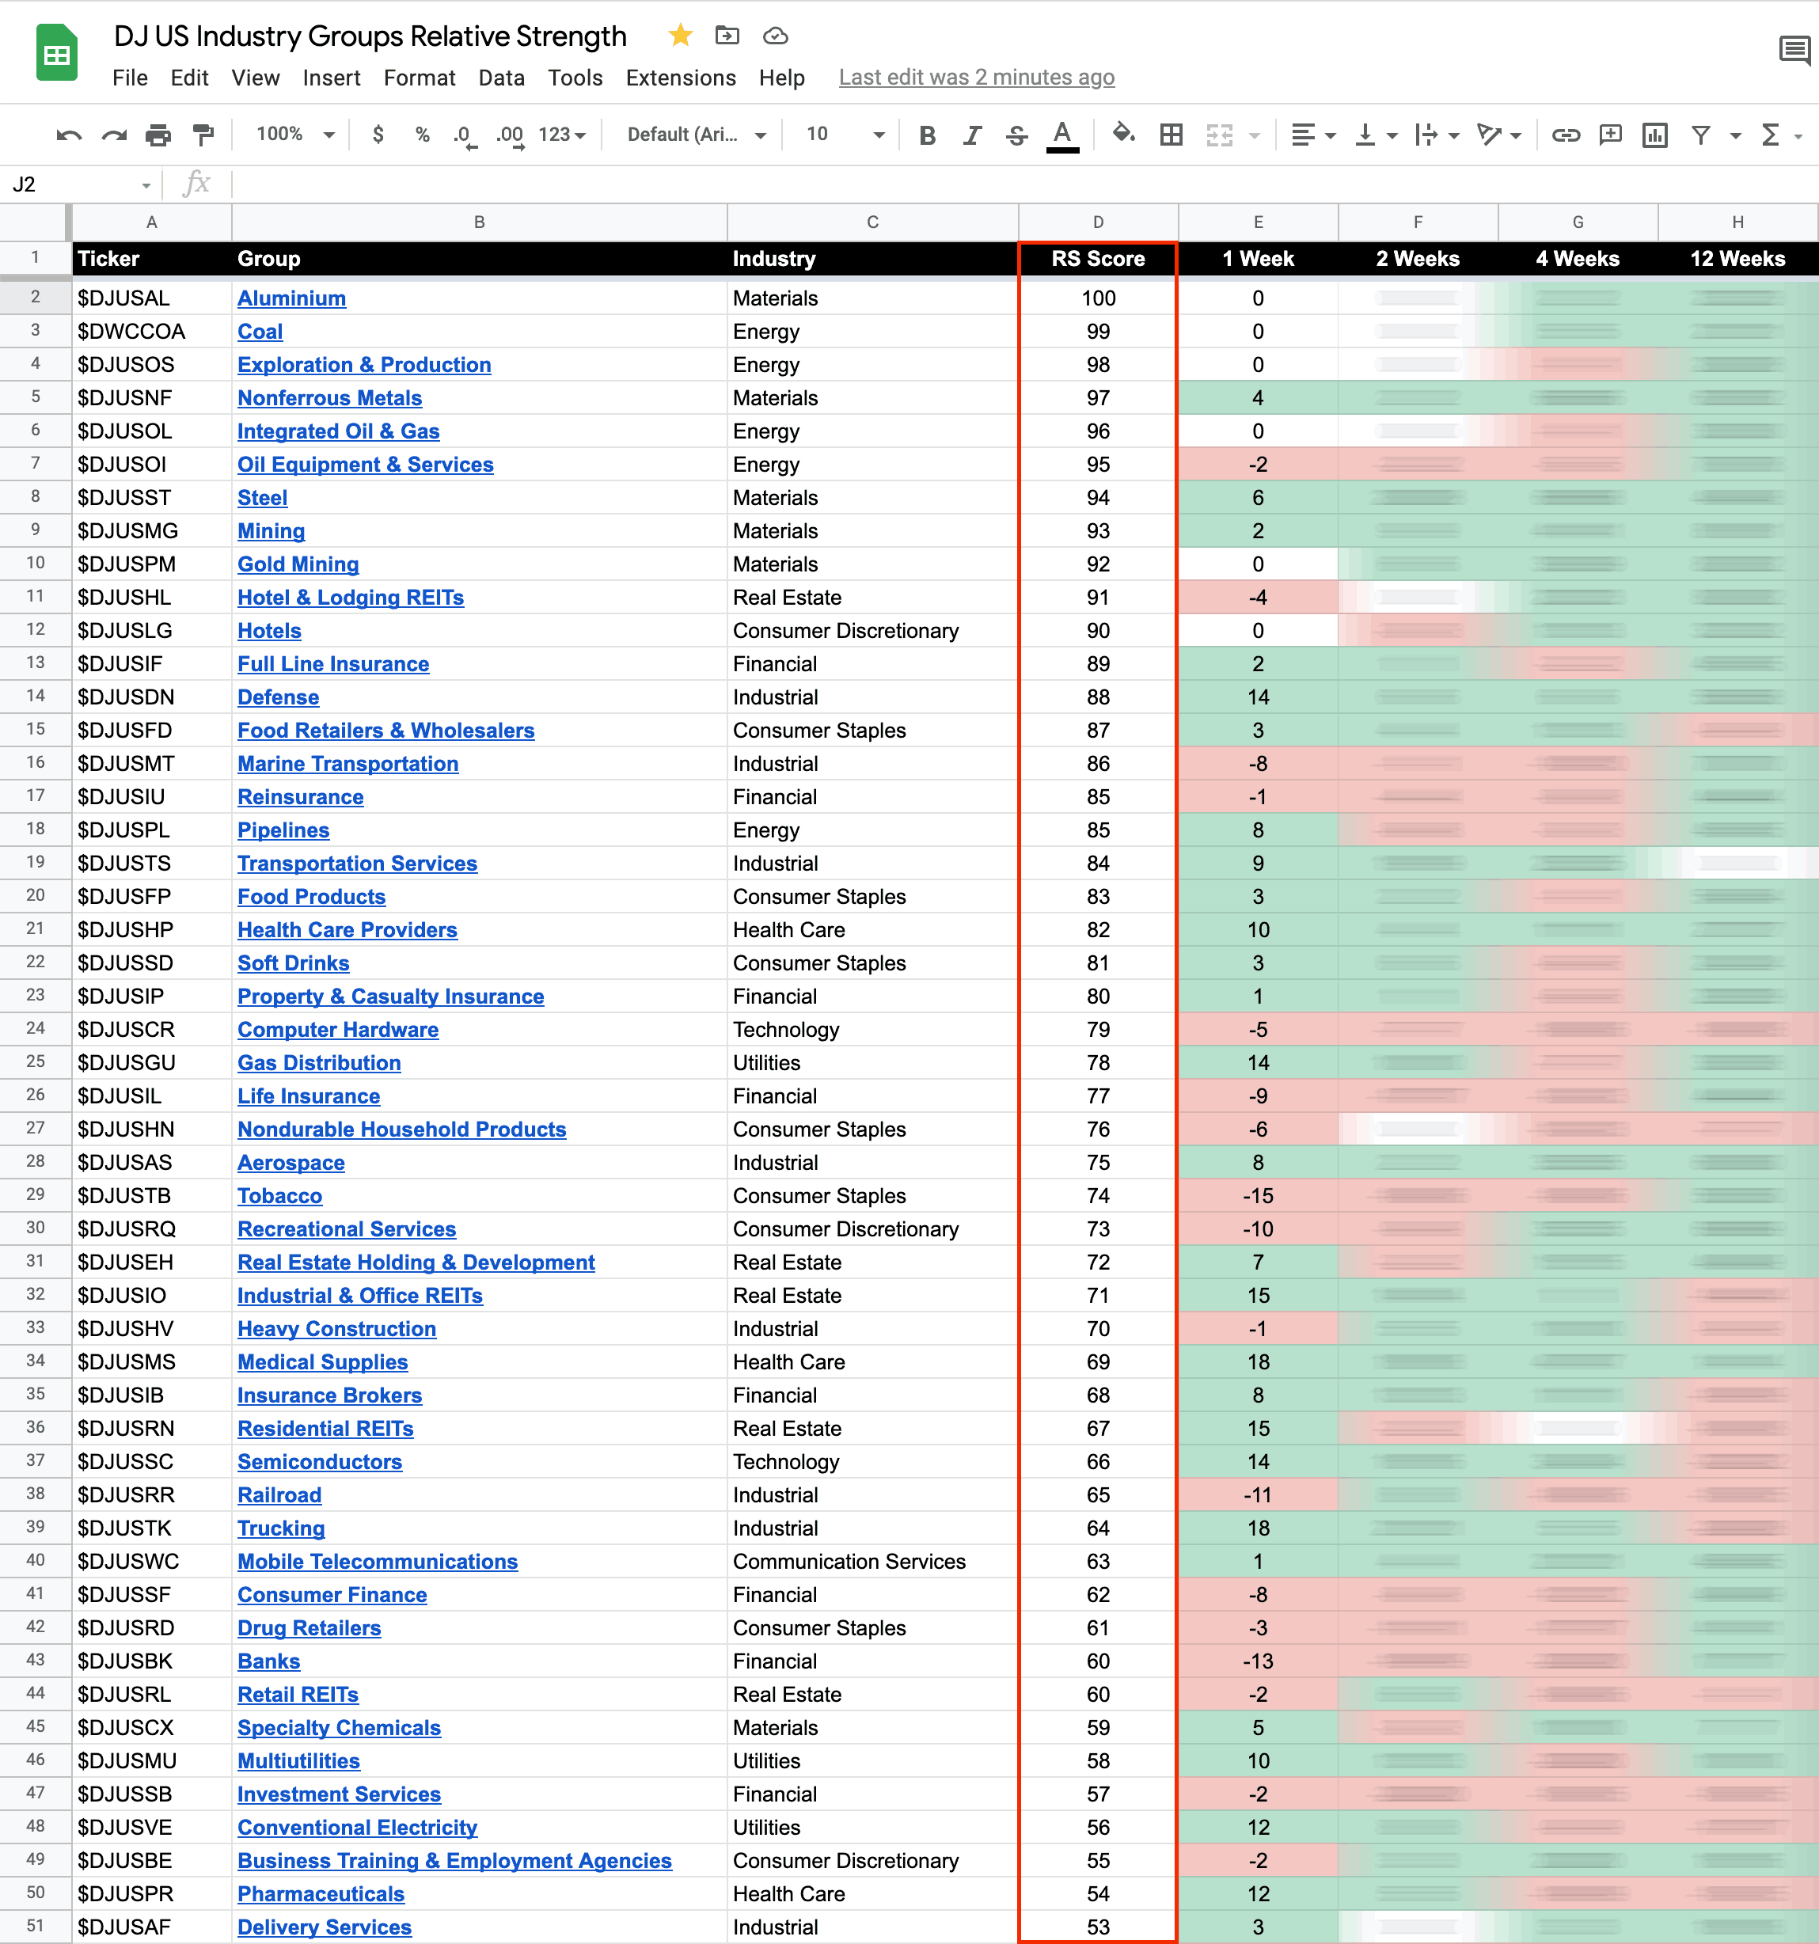Open 'Last edit was 2 minutes ago' link
This screenshot has height=1944, width=1819.
pos(976,78)
